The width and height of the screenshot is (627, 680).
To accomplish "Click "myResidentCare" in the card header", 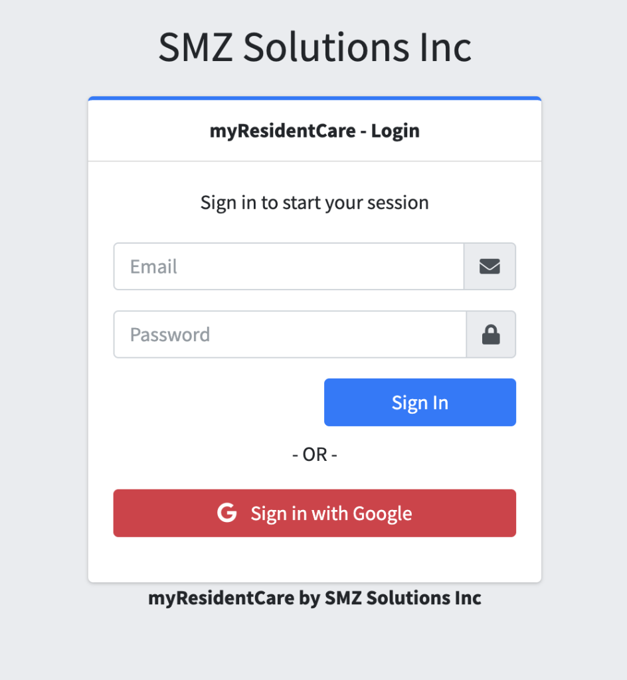I will click(282, 131).
